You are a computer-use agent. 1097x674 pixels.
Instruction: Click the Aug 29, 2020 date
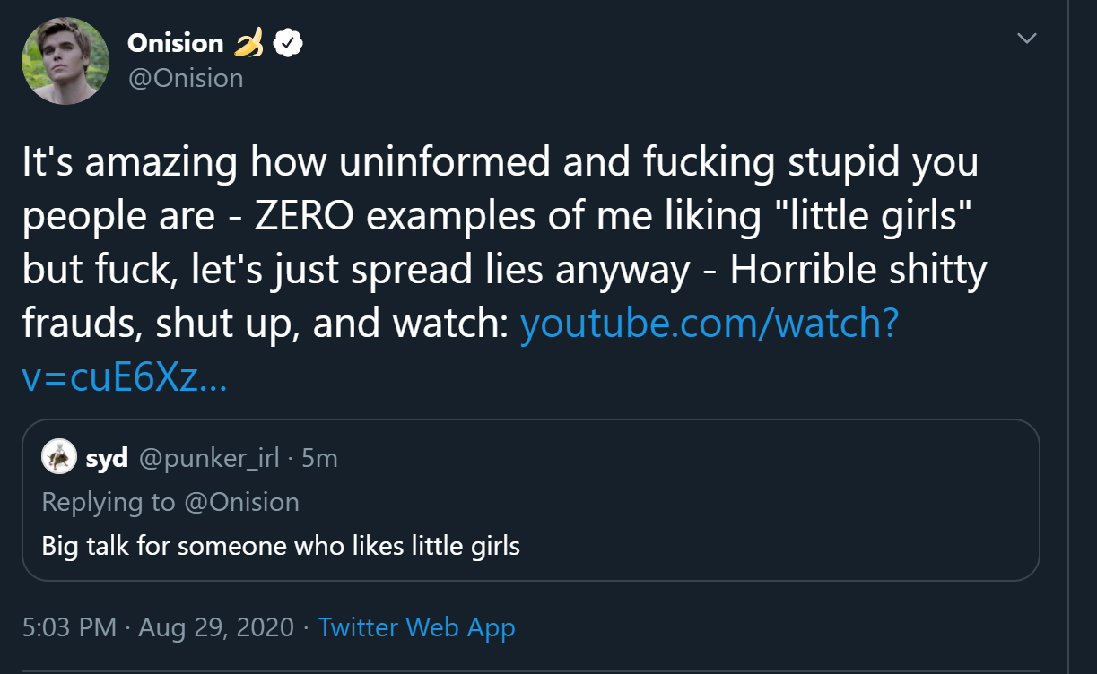coord(216,627)
